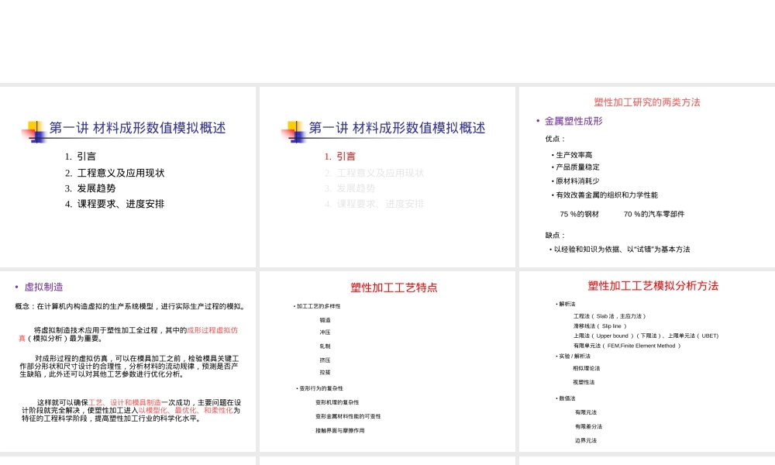Click the line 有限单元法（FEM, Finite Element Method）
This screenshot has height=465, width=775.
pos(627,346)
